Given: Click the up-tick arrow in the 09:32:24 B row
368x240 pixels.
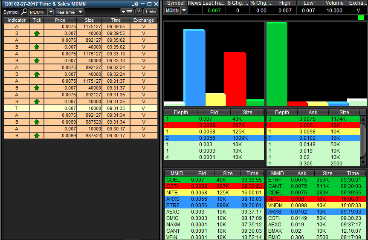Looking at the screenshot, I should pos(37,74).
